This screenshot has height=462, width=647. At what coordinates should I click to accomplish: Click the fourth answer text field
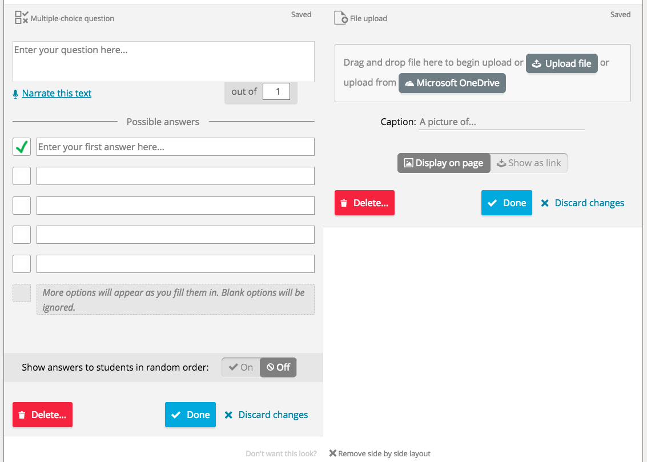175,235
